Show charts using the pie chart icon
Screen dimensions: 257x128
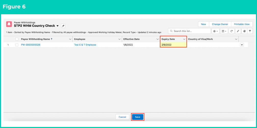point(244,31)
